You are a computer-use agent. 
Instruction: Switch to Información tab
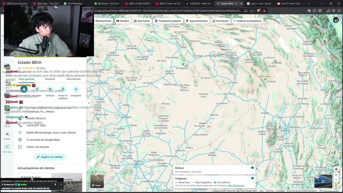click(73, 79)
